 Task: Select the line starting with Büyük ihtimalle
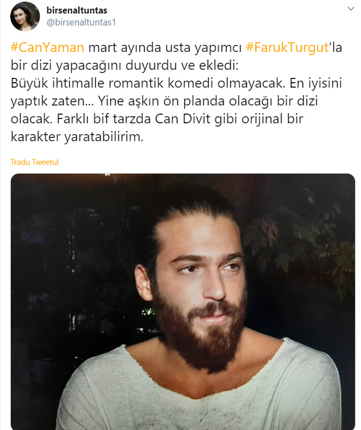[x=176, y=83]
